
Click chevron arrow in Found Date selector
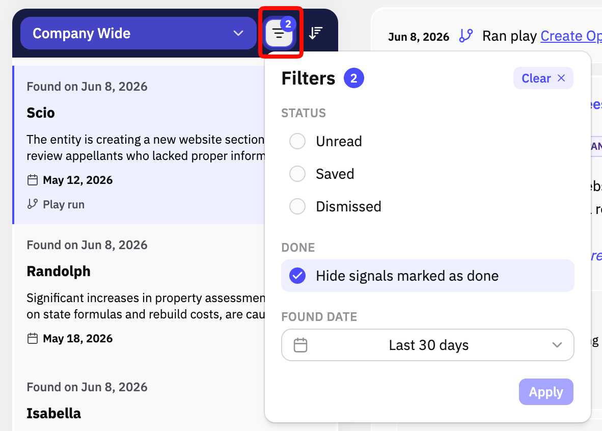(557, 345)
